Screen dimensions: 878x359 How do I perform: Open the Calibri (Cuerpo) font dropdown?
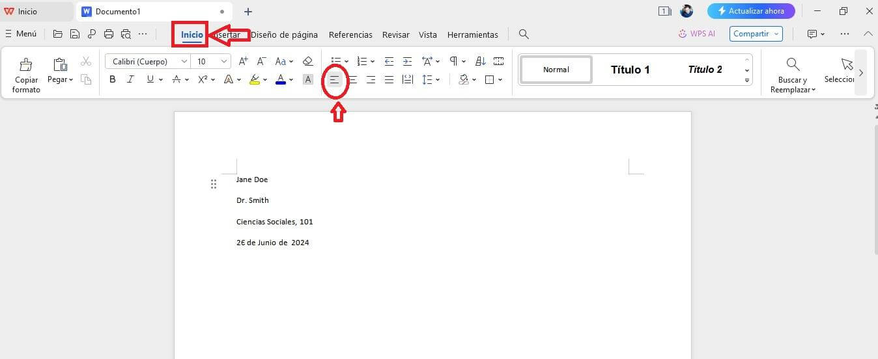[184, 61]
